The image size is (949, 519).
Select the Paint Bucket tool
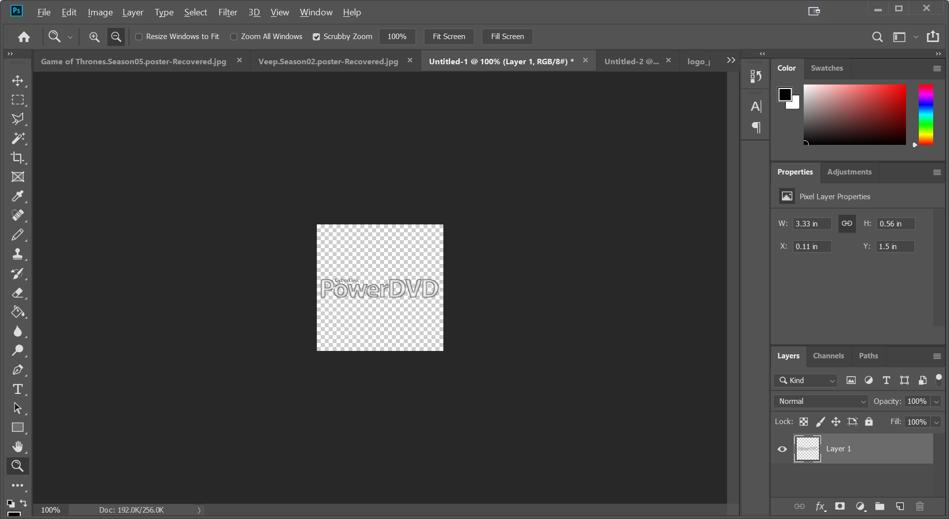click(18, 312)
